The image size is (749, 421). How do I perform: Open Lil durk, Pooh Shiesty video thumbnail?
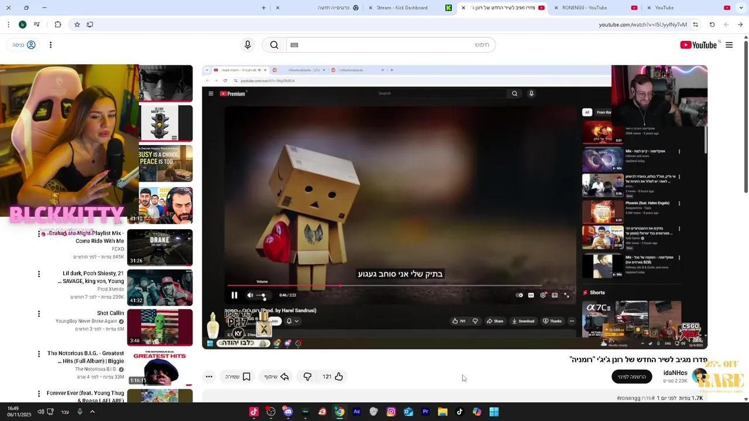pos(160,288)
